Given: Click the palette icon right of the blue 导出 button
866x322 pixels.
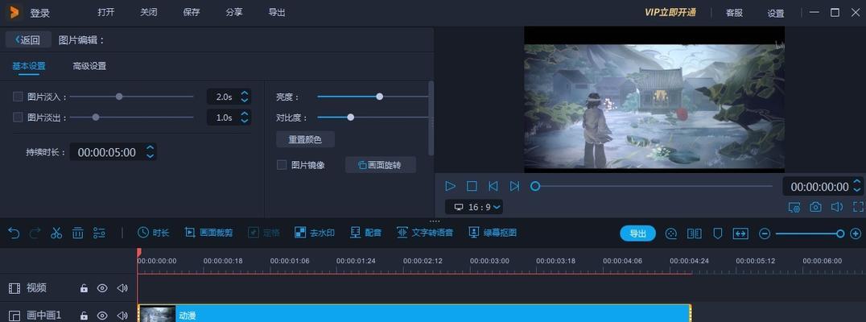Looking at the screenshot, I should [x=670, y=233].
